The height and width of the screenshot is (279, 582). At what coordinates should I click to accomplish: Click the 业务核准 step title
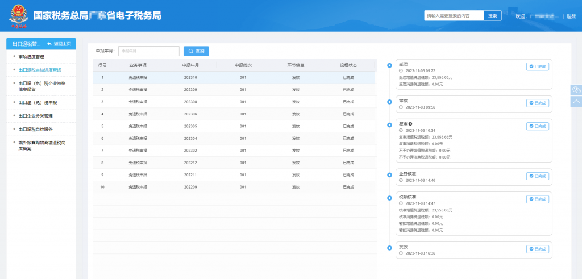[407, 174]
